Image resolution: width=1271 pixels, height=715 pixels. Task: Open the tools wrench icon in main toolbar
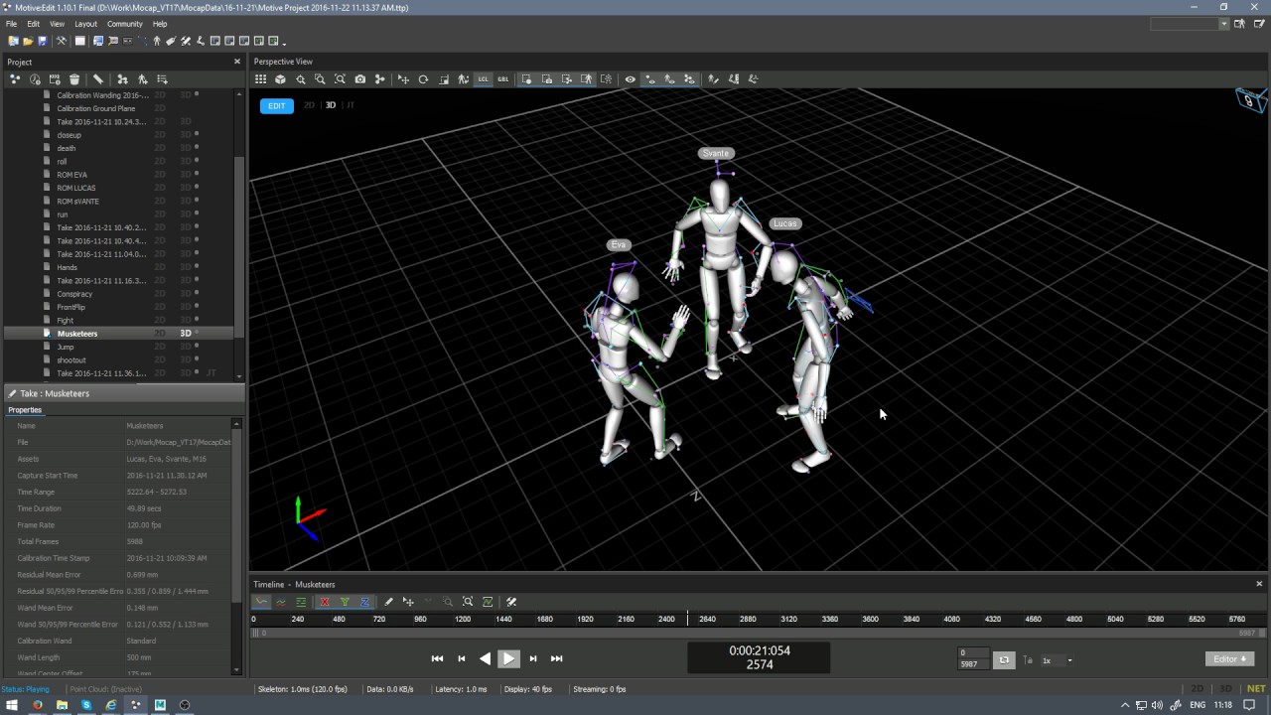62,41
